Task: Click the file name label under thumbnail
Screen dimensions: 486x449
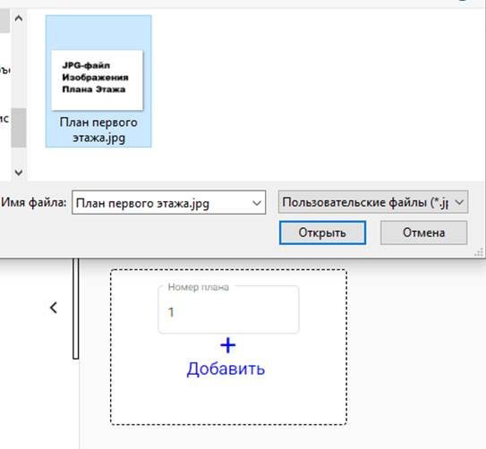Action: (x=98, y=130)
